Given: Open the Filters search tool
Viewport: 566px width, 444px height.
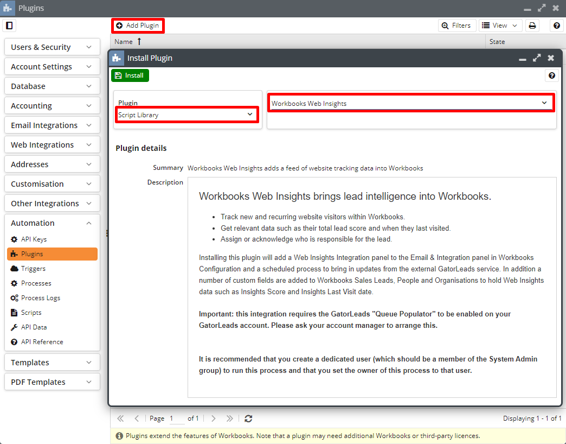Looking at the screenshot, I should [x=457, y=26].
